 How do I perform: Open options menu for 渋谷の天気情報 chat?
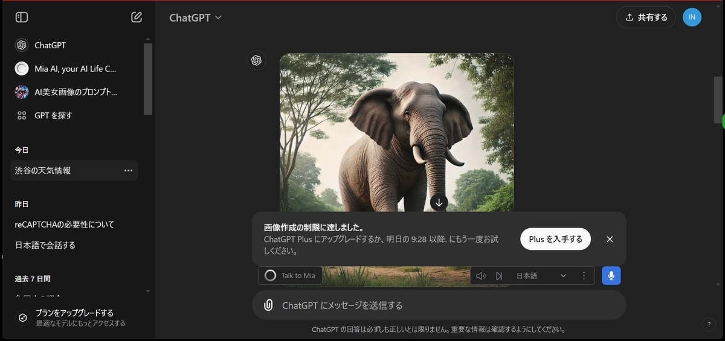(128, 171)
